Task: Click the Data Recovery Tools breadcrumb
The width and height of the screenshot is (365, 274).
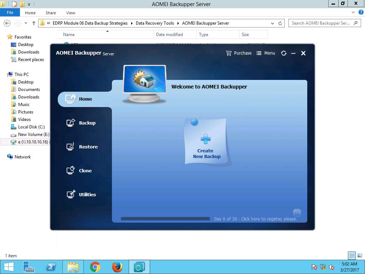Action: (155, 23)
